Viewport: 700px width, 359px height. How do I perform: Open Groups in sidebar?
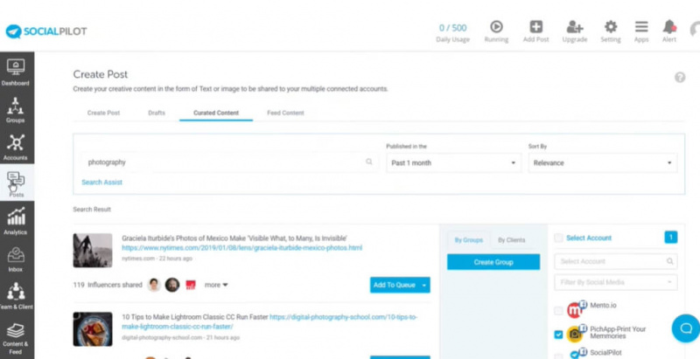click(x=16, y=109)
